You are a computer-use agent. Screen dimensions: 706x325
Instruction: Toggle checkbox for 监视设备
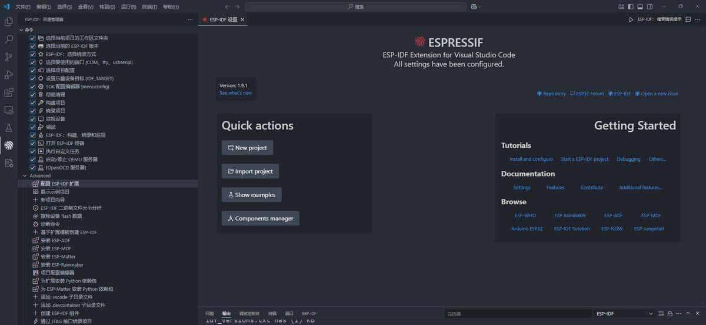click(x=33, y=119)
